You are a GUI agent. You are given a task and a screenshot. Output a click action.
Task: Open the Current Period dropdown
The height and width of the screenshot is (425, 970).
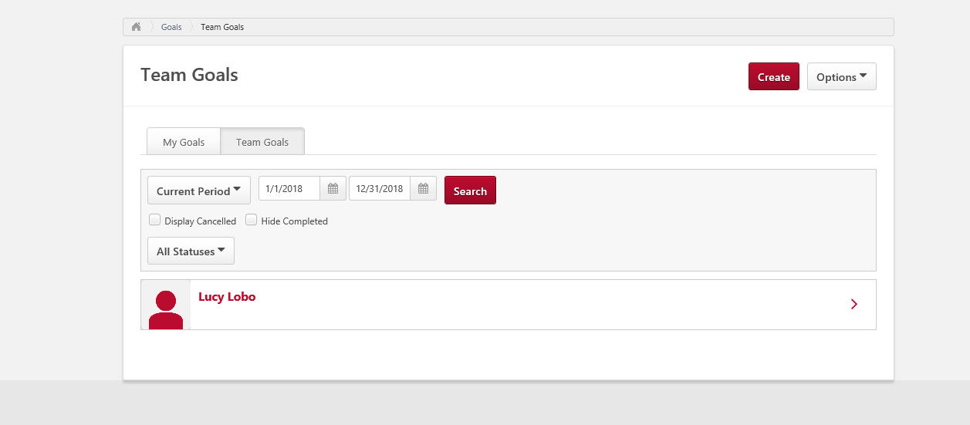[x=199, y=191]
